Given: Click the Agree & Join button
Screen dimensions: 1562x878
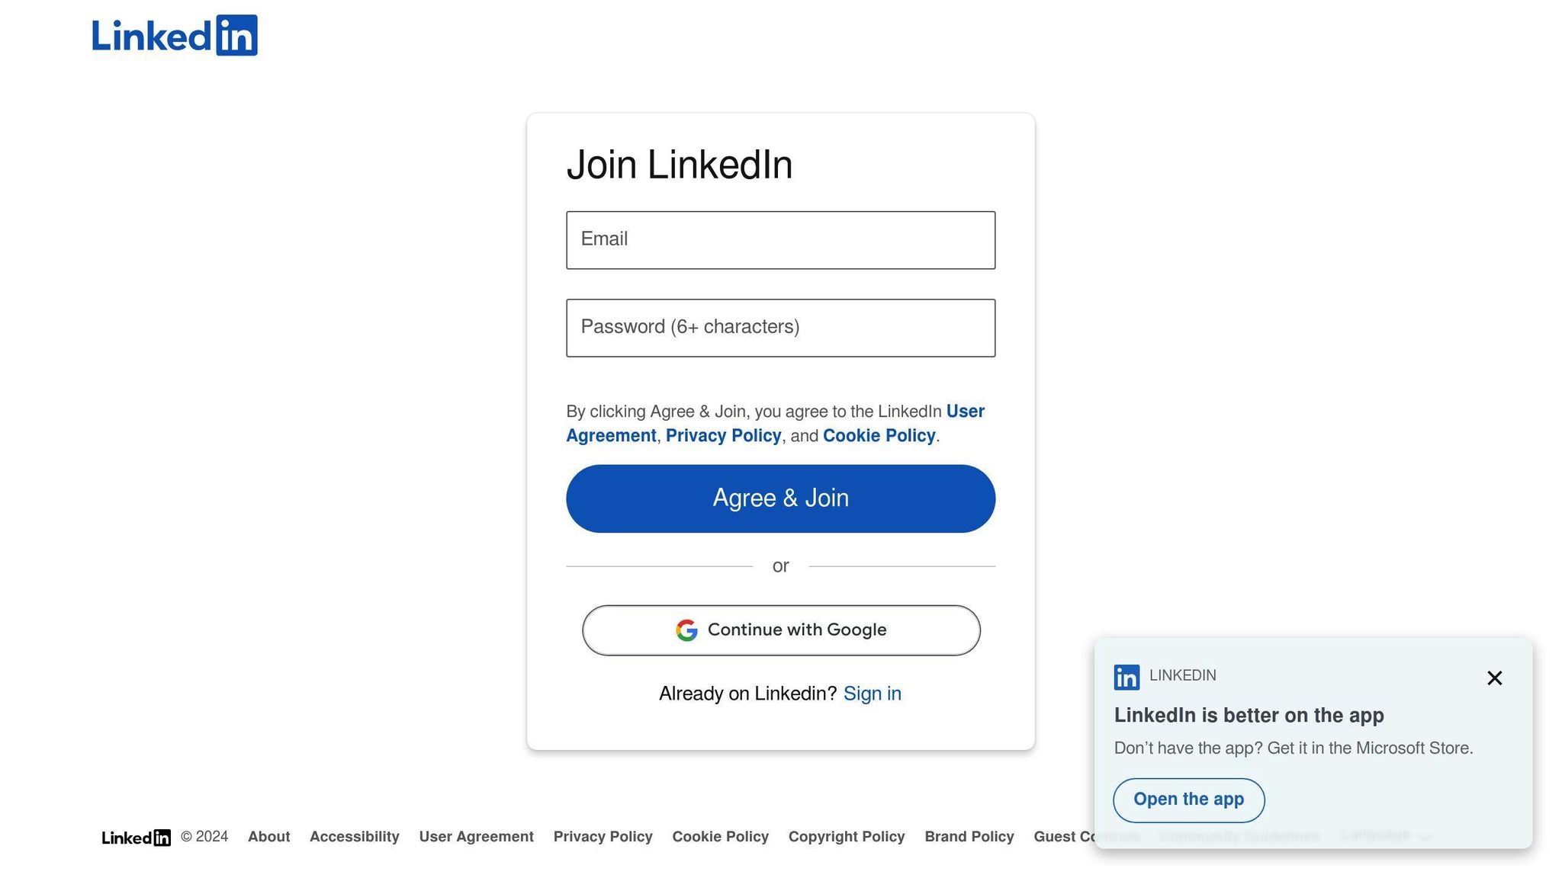Looking at the screenshot, I should point(780,498).
